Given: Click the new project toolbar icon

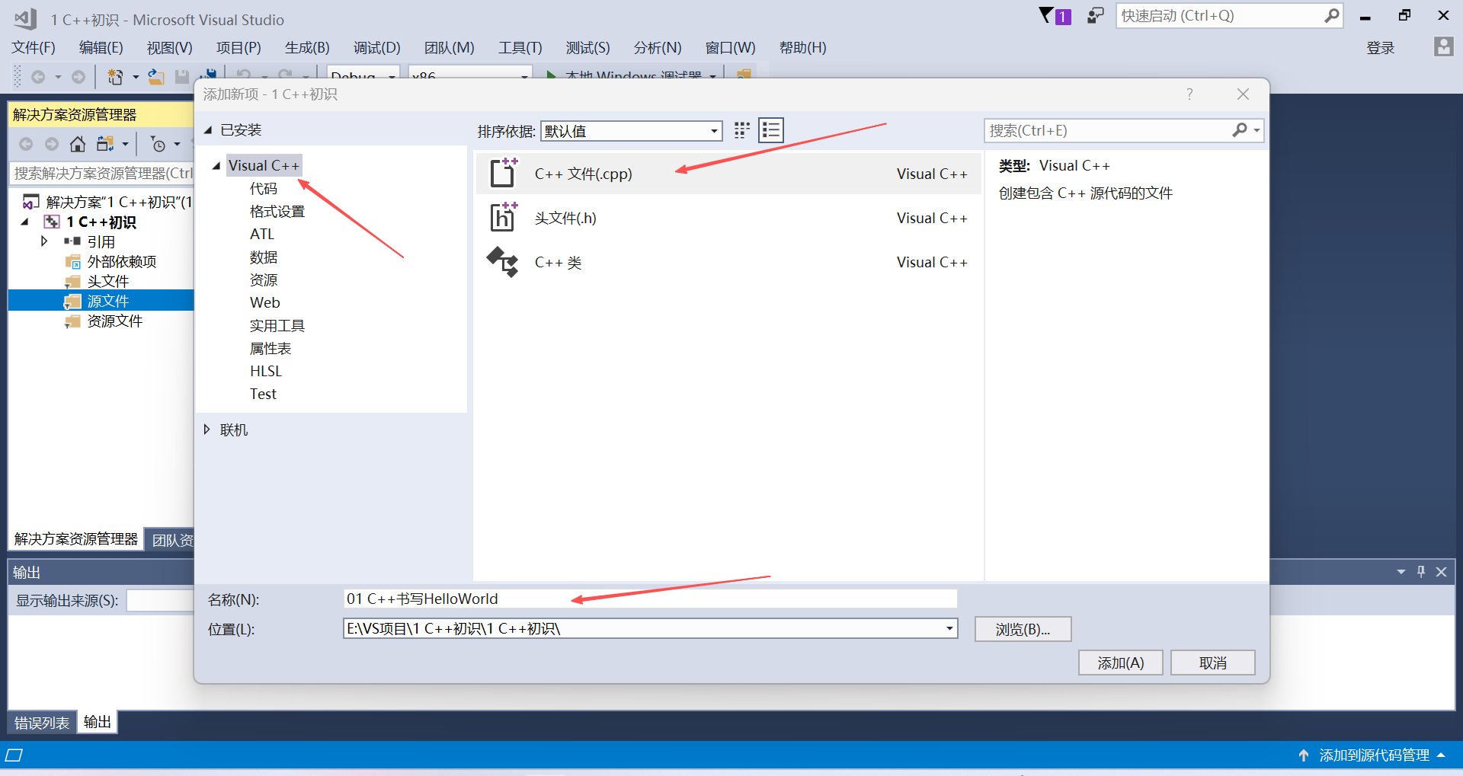Looking at the screenshot, I should 115,77.
